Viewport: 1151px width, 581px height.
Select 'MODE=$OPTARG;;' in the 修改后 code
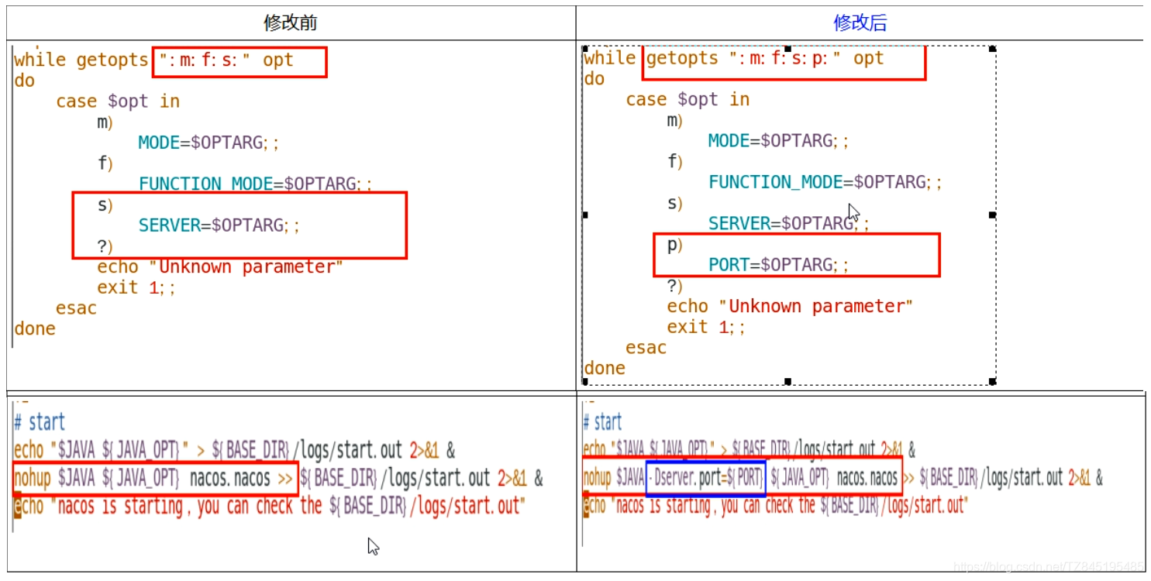pos(779,141)
